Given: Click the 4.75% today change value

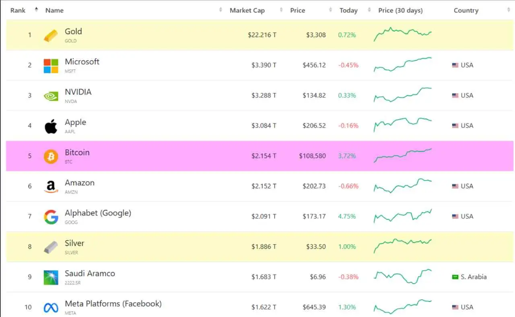Looking at the screenshot, I should pyautogui.click(x=347, y=217).
